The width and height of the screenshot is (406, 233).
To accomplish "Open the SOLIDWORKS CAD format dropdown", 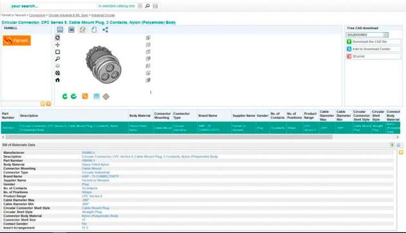I will pyautogui.click(x=367, y=35).
